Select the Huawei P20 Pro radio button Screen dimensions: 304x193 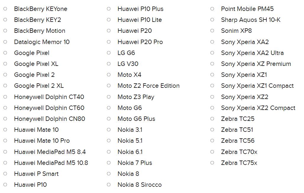tap(109, 42)
